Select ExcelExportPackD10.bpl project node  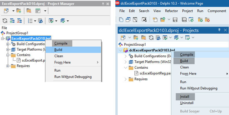[31, 38]
